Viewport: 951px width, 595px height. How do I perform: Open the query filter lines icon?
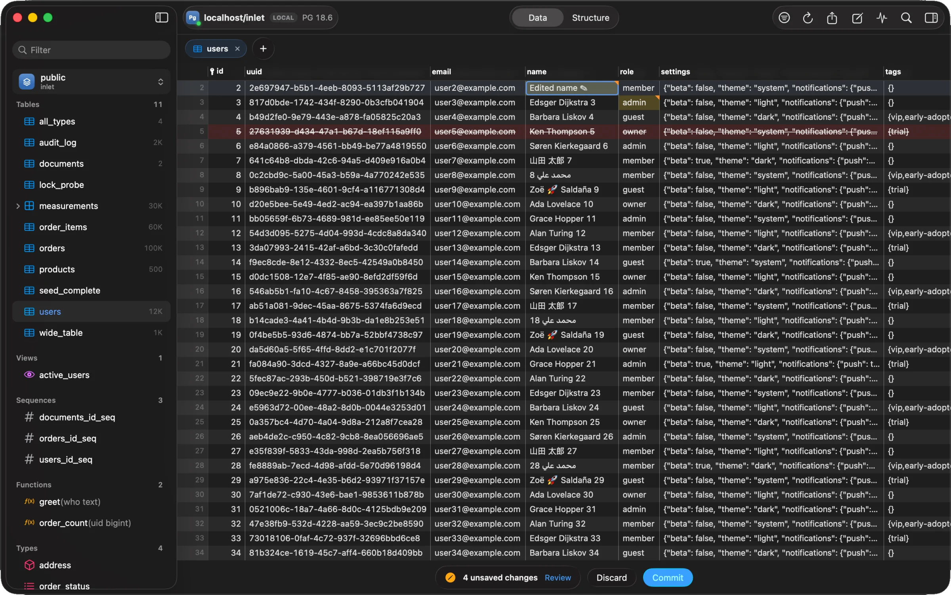[784, 18]
